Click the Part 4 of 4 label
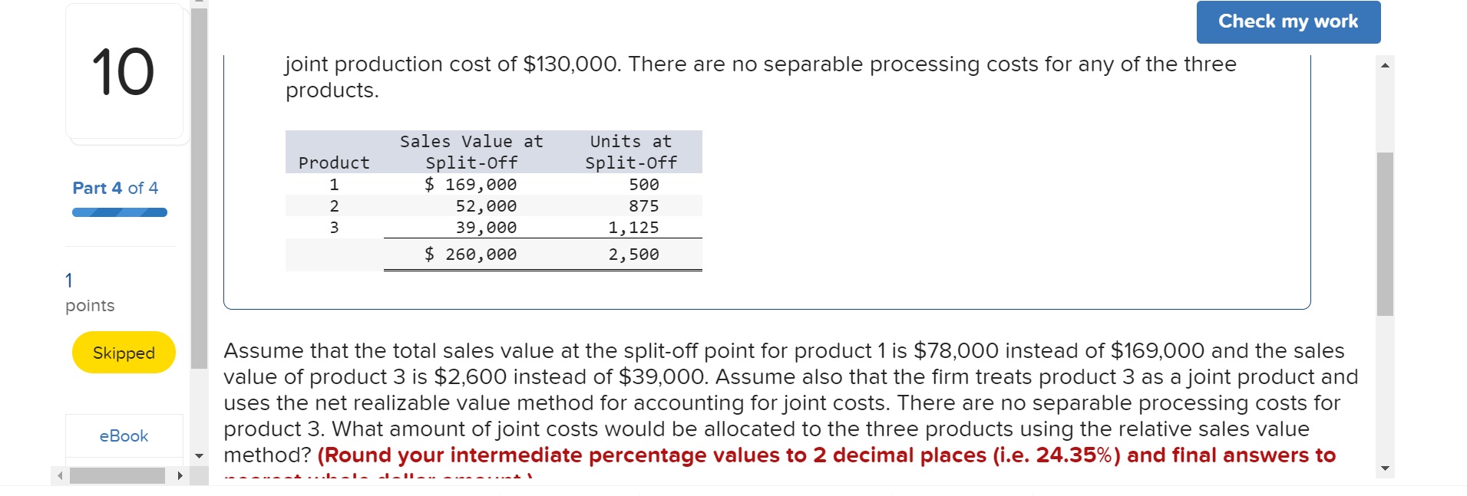The width and height of the screenshot is (1467, 496). pos(115,188)
